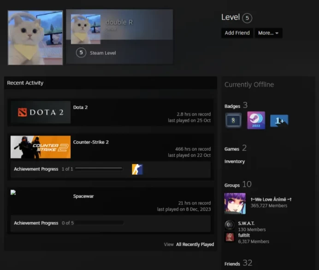Open the S.W.A.T. group link
319x270 pixels.
(246, 223)
